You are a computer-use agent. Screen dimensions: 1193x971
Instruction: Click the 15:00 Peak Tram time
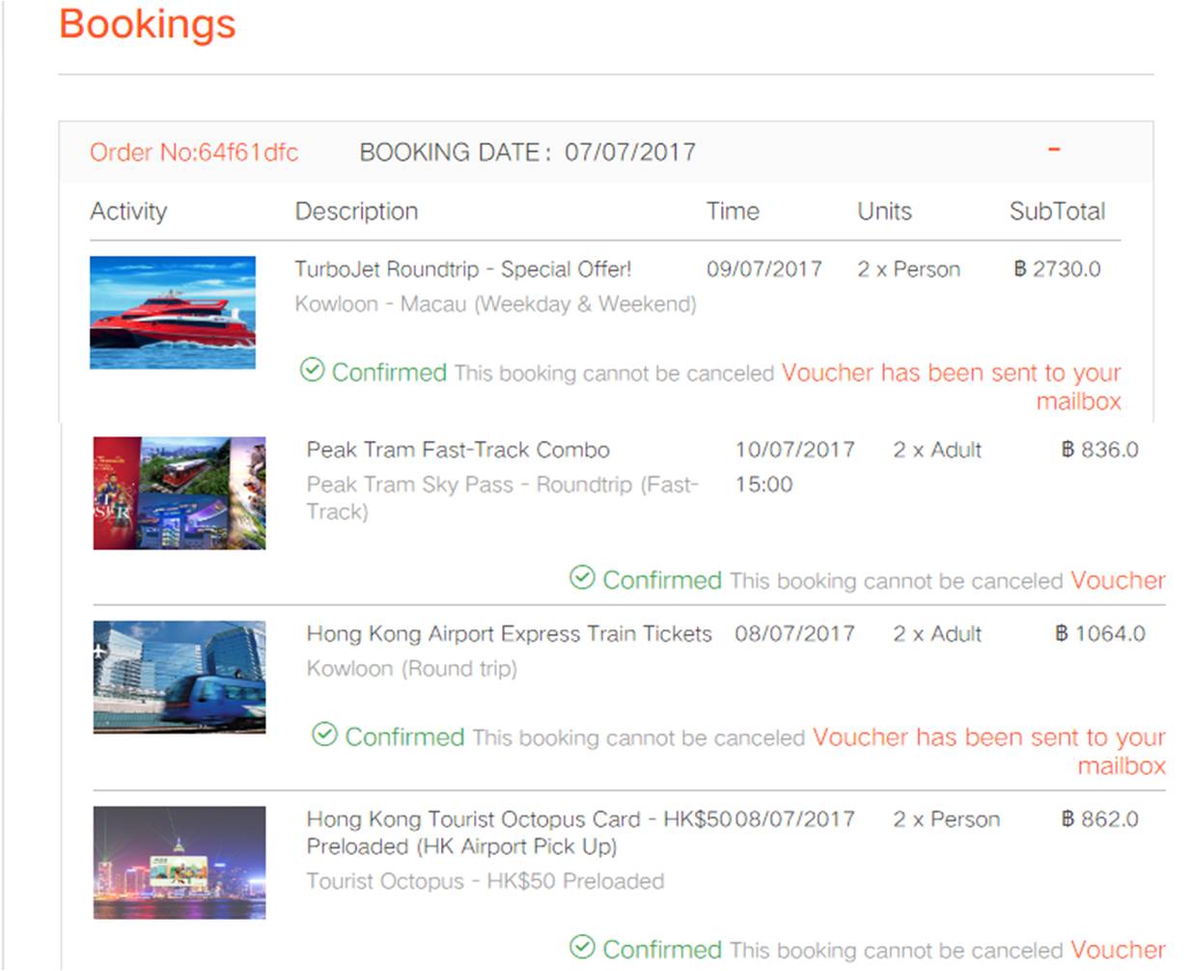[x=763, y=485]
